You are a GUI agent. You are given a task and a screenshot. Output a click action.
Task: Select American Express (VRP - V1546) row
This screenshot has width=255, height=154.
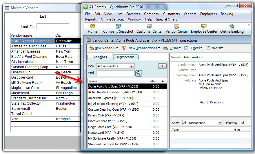[127, 98]
